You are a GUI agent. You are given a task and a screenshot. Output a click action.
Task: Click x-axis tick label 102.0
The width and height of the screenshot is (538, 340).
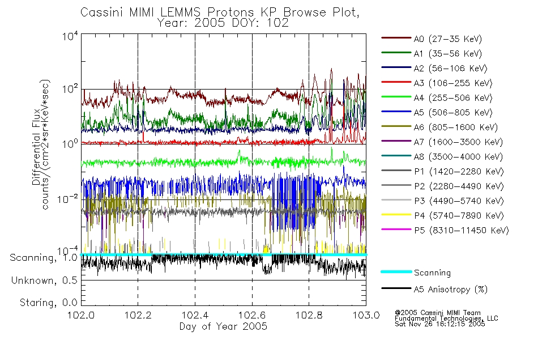pyautogui.click(x=81, y=315)
